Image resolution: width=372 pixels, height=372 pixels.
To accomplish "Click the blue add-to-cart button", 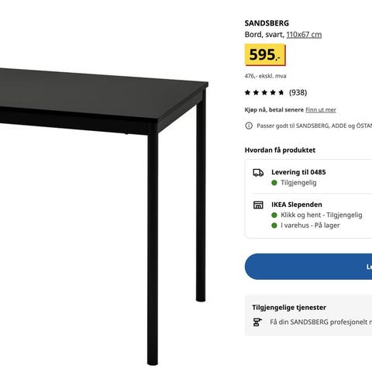I will coord(308,267).
